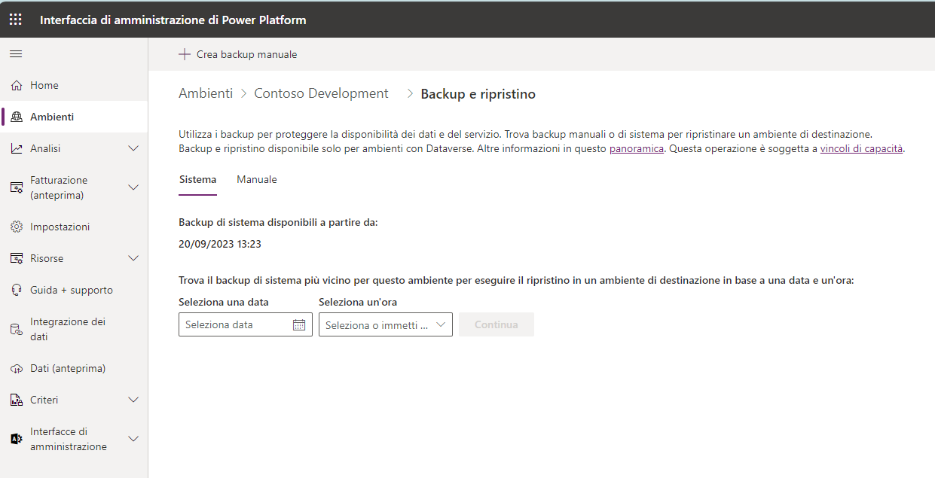Click the Integrazione dei dati icon
This screenshot has height=478, width=935.
17,329
